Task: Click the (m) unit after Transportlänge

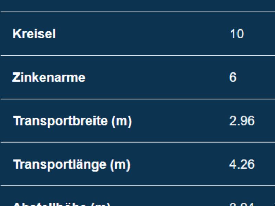Action: [x=120, y=165]
